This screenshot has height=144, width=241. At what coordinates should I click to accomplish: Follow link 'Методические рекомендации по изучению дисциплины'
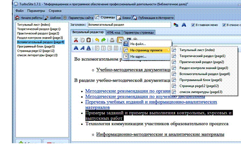145,97
